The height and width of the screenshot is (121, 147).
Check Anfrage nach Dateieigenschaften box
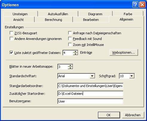click(70, 33)
